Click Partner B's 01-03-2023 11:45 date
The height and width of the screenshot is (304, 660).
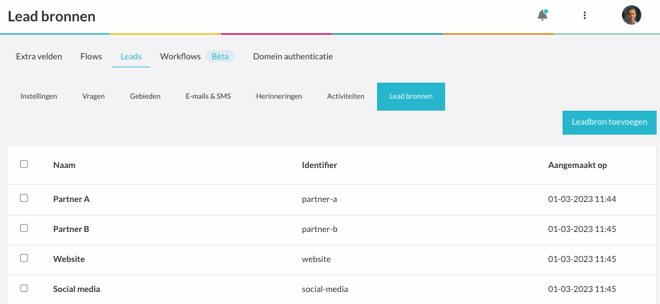click(x=582, y=229)
